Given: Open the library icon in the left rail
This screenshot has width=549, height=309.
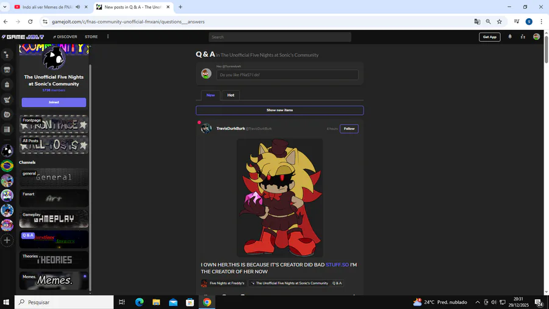Looking at the screenshot, I should pos(7,130).
